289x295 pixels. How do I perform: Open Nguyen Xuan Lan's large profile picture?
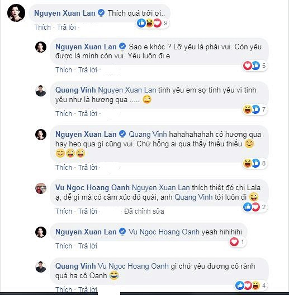[16, 13]
